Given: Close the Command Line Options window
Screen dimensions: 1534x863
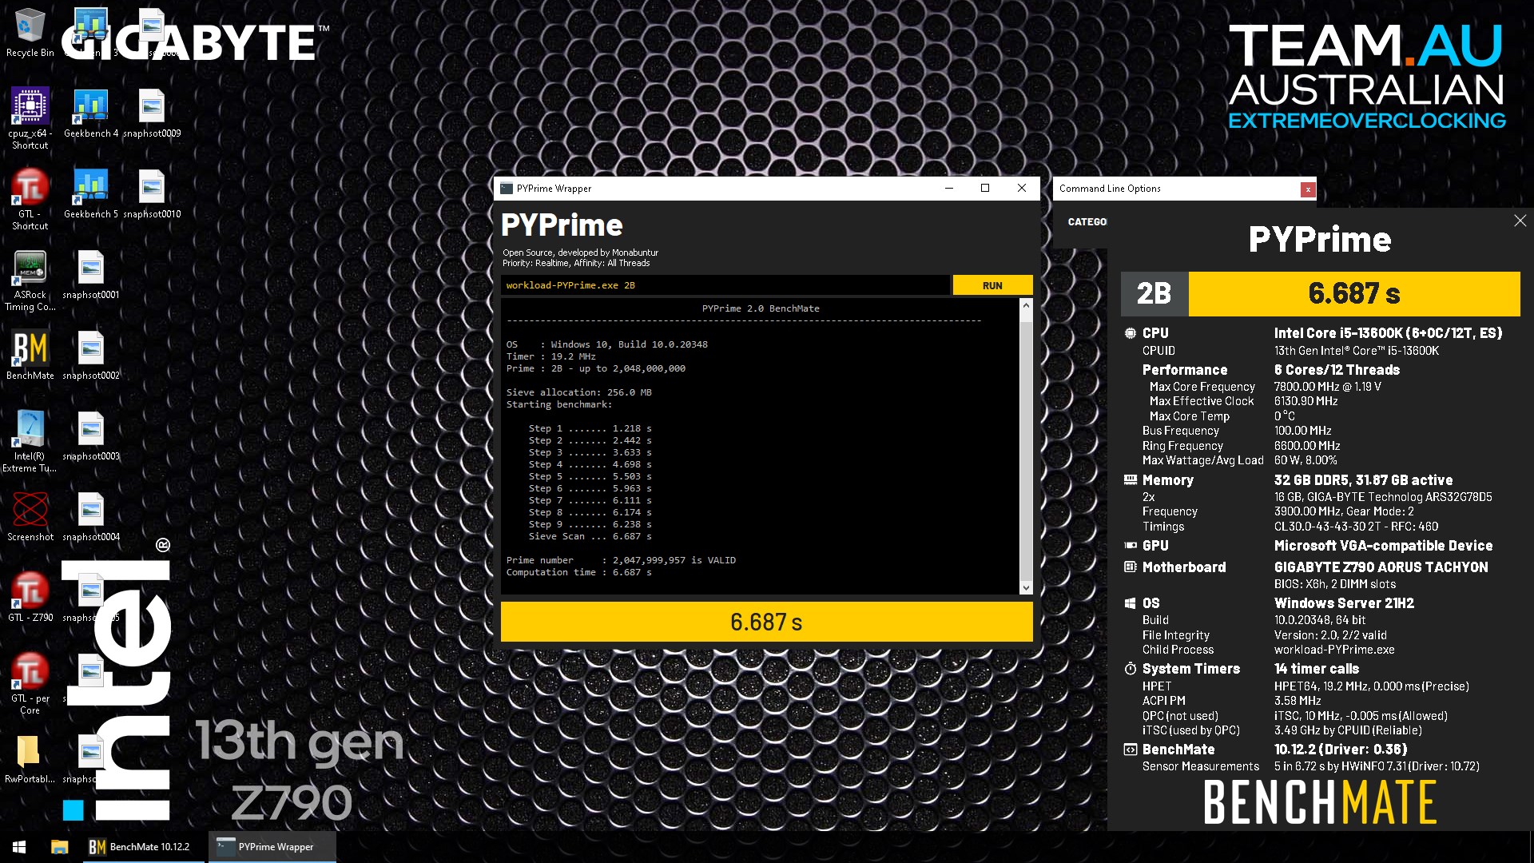Looking at the screenshot, I should 1307,189.
